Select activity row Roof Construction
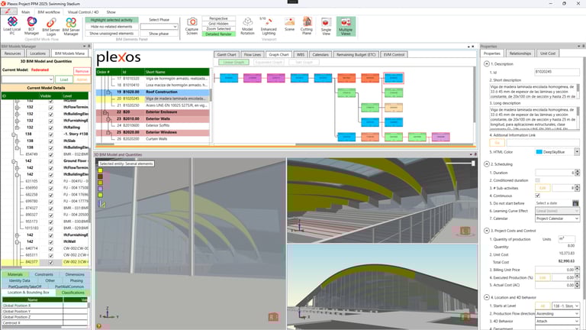 click(153, 92)
